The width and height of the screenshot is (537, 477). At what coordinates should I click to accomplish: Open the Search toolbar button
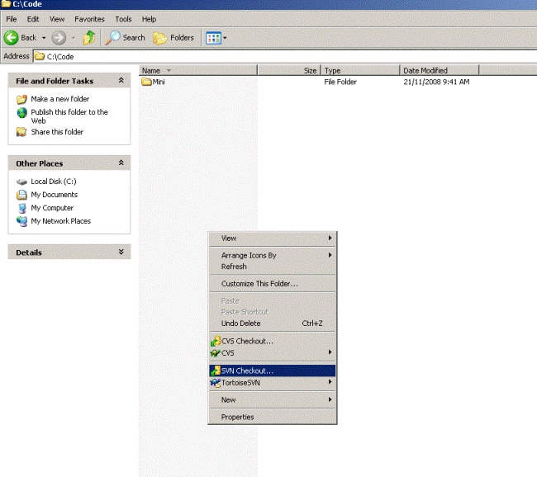pyautogui.click(x=126, y=37)
